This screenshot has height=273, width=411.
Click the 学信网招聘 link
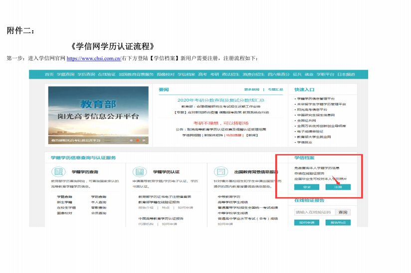(x=192, y=136)
